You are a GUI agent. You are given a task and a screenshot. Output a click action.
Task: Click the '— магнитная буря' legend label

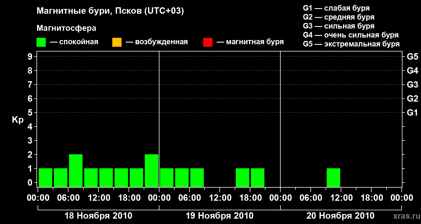[250, 42]
